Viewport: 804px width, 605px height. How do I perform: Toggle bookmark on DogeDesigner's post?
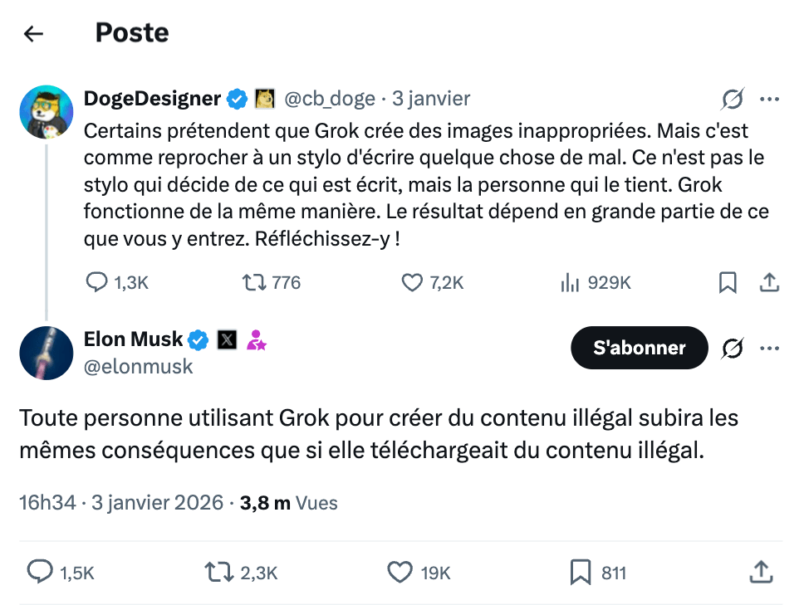(x=728, y=283)
